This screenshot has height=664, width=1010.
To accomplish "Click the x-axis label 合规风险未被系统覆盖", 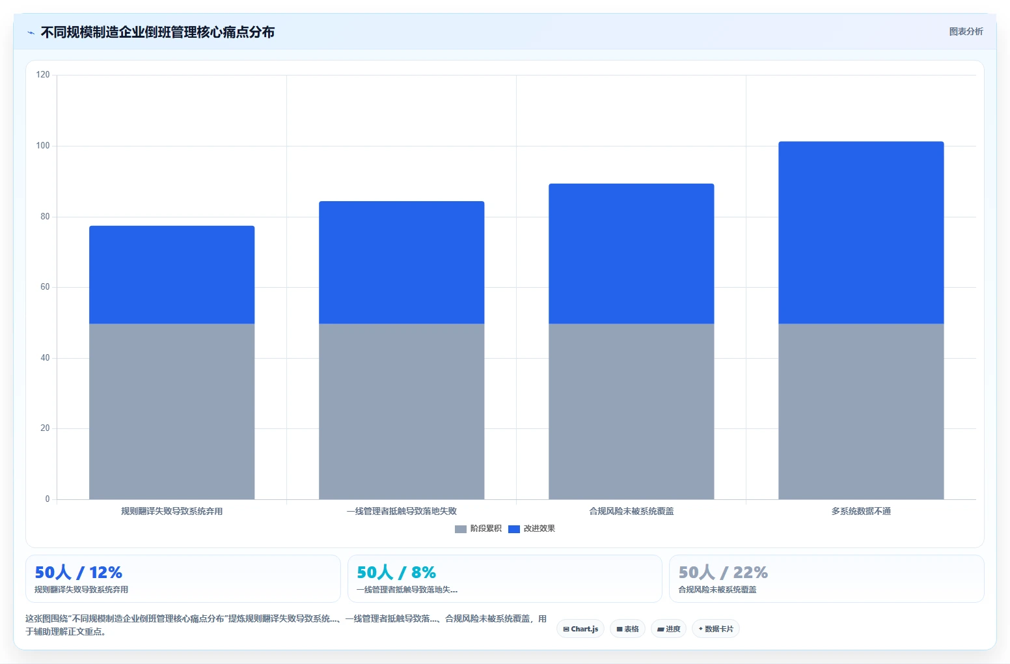I will click(631, 511).
